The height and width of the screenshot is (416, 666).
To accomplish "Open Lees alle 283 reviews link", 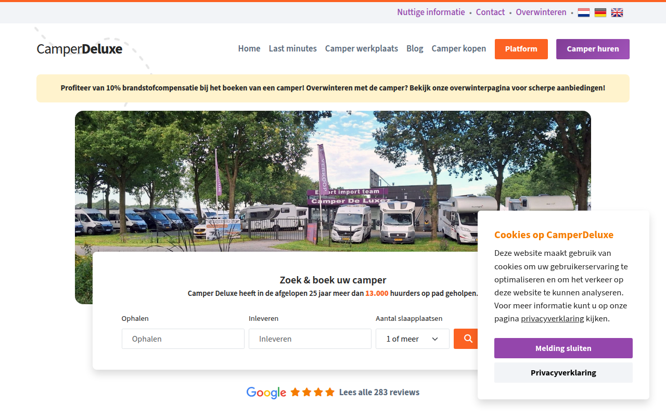I will click(x=379, y=392).
